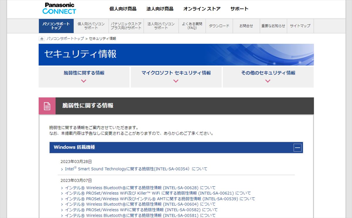
Task: Open 法人向け商品 top menu
Action: click(160, 9)
